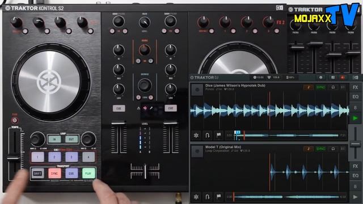363x204 pixels.
Task: Open the settings knob icon in the Traktor DJ top bar
Action: coord(321,78)
